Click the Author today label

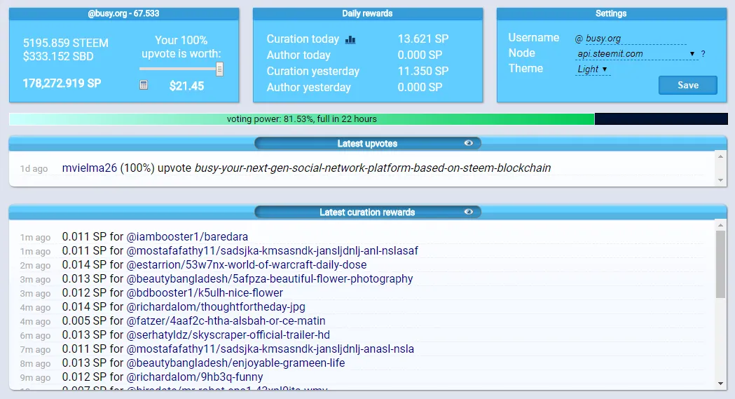tap(298, 55)
